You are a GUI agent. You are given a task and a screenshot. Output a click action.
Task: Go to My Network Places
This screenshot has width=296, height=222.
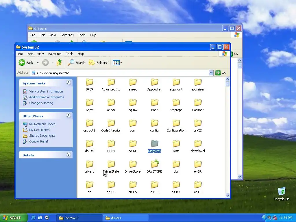click(x=42, y=124)
